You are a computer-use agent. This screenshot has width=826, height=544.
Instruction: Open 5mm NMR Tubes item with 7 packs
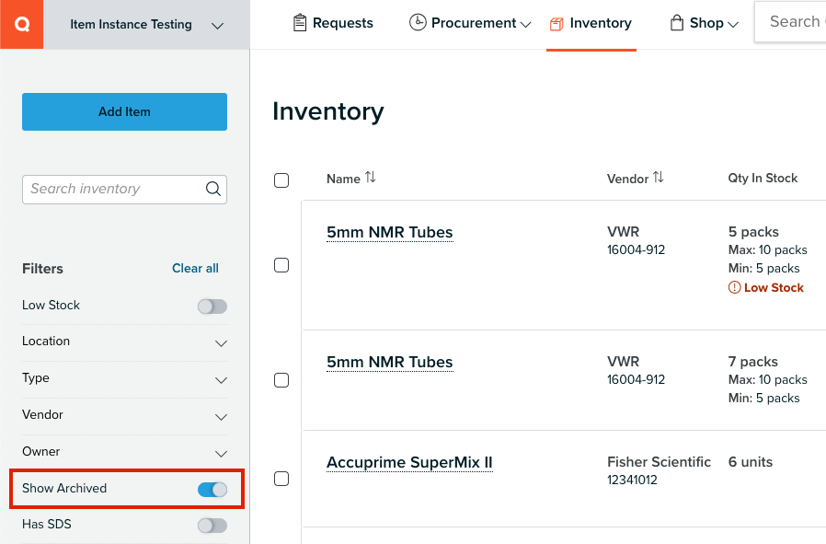tap(389, 362)
